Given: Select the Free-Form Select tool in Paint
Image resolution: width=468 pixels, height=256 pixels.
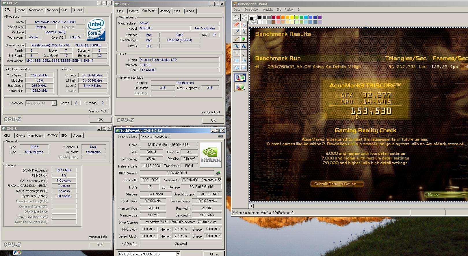Looking at the screenshot, I should (x=237, y=17).
